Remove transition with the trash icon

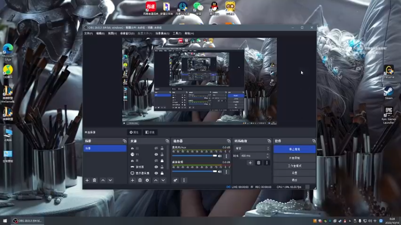pos(259,163)
